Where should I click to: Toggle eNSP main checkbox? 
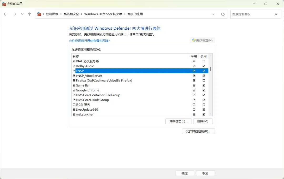(74, 71)
